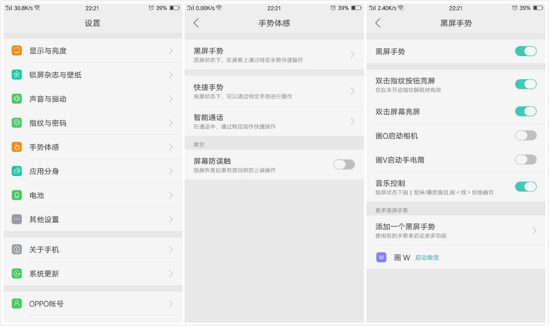This screenshot has height=326, width=549.
Task: Enable the 画O启动相机 camera gesture toggle
Action: click(x=526, y=135)
